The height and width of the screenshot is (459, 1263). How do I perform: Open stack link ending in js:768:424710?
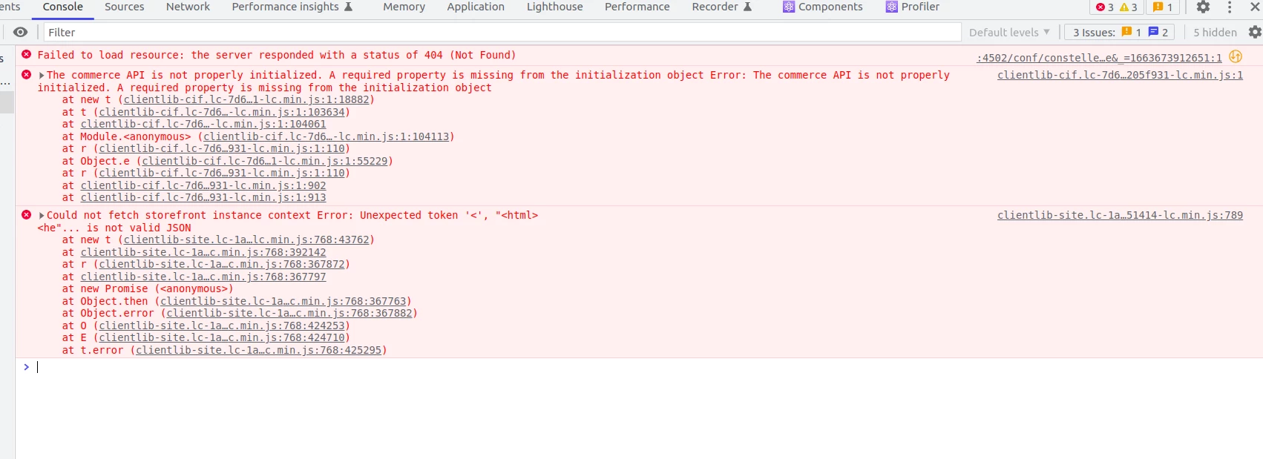pos(222,337)
